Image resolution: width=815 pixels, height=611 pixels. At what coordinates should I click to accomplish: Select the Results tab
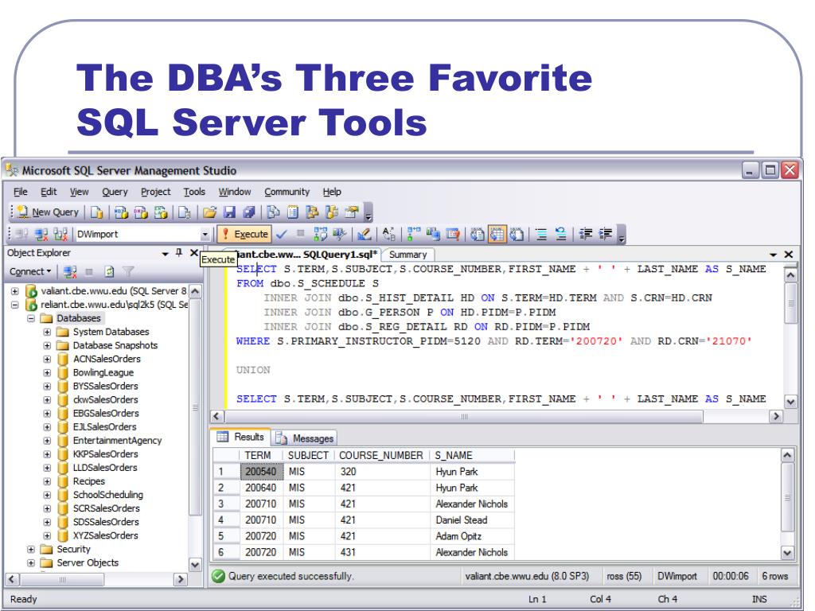[x=240, y=437]
